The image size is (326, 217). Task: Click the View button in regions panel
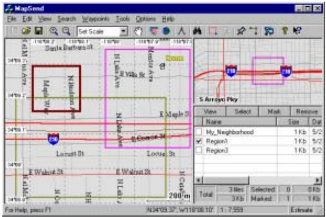[x=210, y=111]
